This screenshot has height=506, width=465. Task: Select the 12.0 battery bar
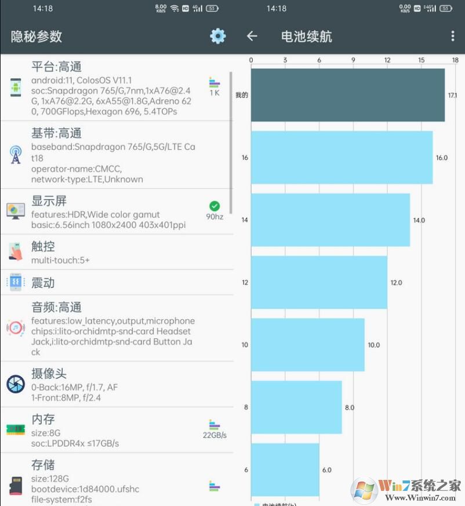pos(319,283)
